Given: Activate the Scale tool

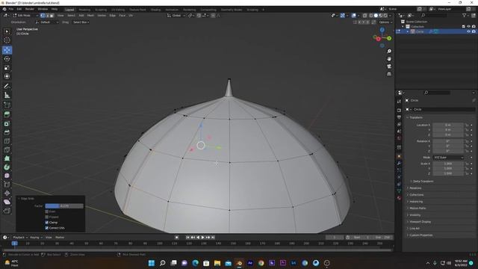Looking at the screenshot, I should [7, 68].
